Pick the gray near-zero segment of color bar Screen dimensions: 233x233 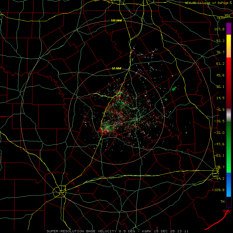click(x=229, y=115)
